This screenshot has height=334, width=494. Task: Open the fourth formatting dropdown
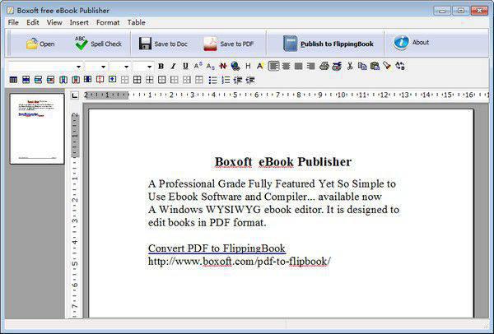tap(149, 67)
